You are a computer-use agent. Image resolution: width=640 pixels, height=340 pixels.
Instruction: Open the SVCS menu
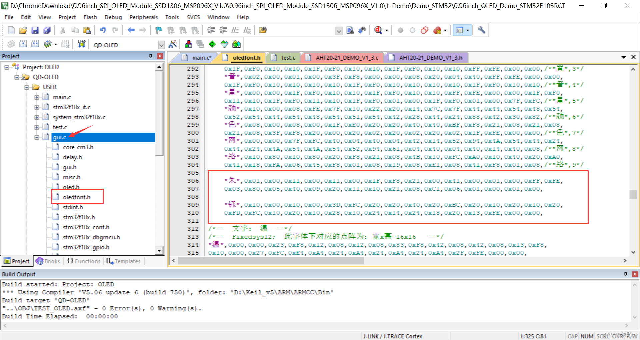(193, 17)
